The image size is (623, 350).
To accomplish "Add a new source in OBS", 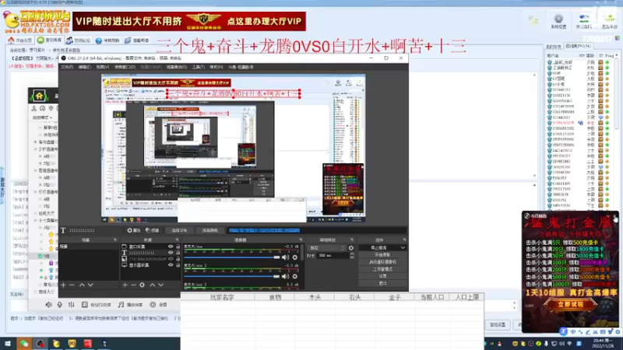I will (x=125, y=285).
